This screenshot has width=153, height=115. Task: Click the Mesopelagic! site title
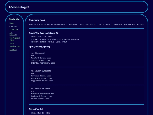(19, 7)
